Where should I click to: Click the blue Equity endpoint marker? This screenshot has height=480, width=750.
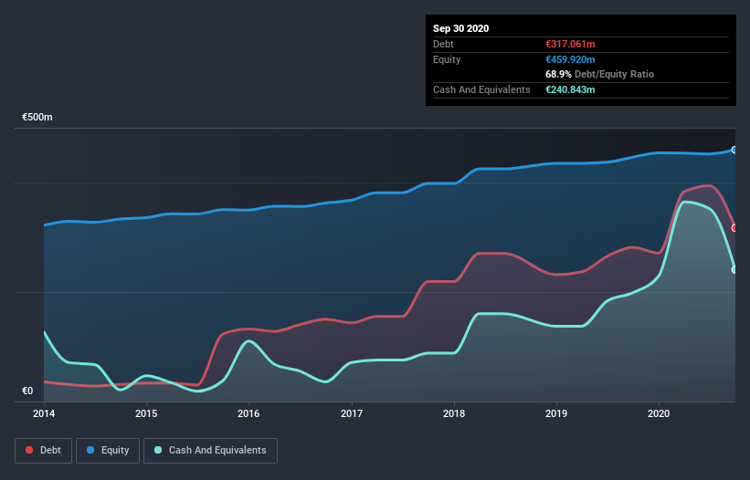click(734, 150)
